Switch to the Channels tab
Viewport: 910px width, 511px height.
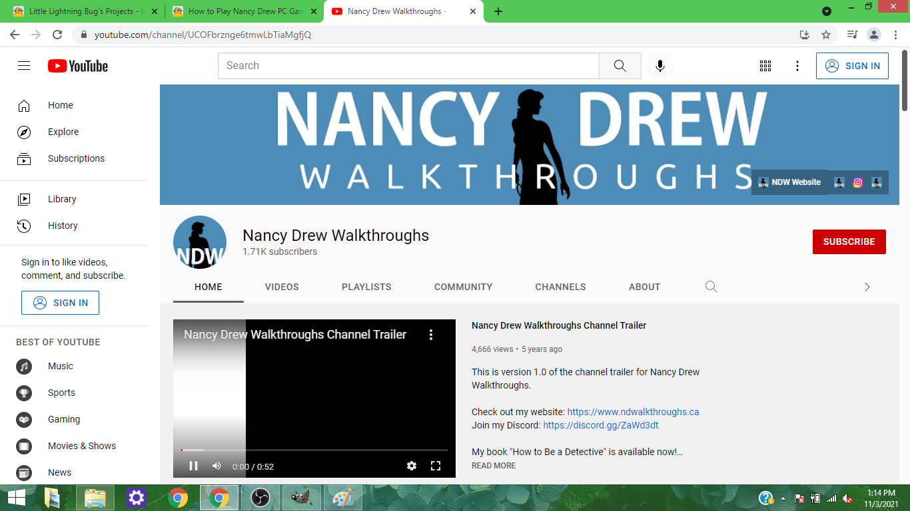(560, 287)
